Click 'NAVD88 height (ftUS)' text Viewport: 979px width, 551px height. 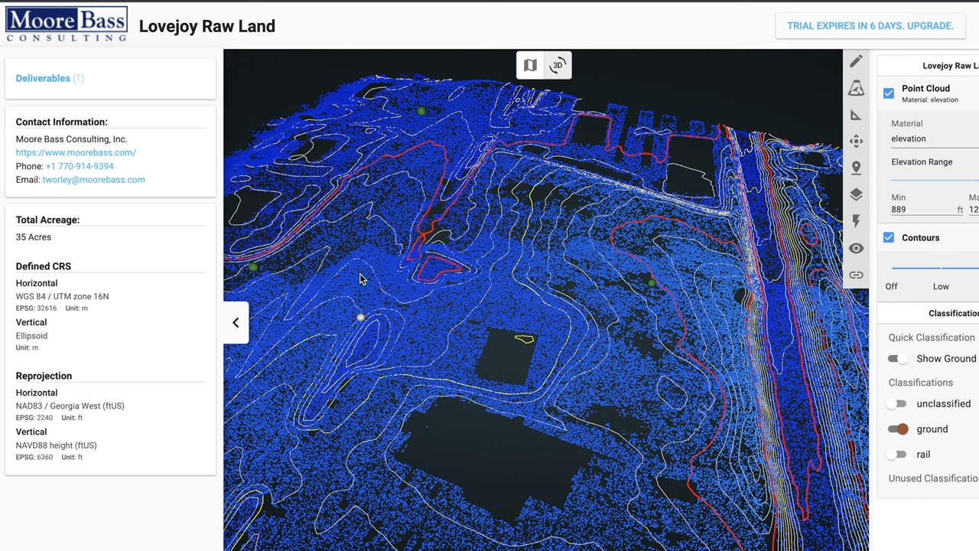[x=56, y=445]
